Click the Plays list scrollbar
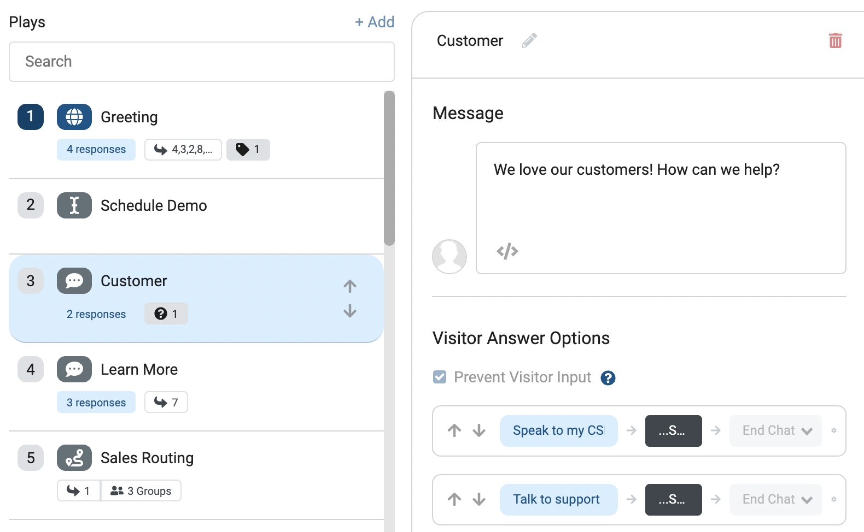Screen dimensions: 864x532 click(x=389, y=168)
